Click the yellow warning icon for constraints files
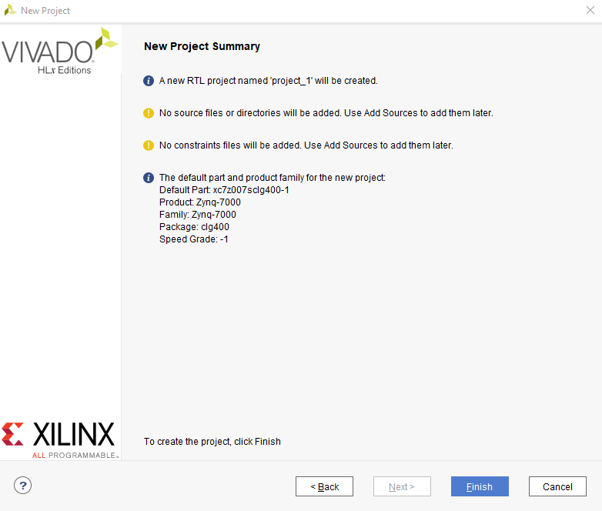 pos(149,145)
